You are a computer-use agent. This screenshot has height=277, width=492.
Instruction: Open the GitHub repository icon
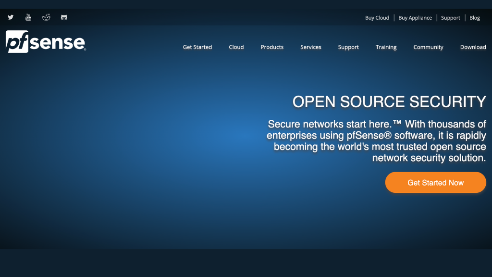[64, 18]
